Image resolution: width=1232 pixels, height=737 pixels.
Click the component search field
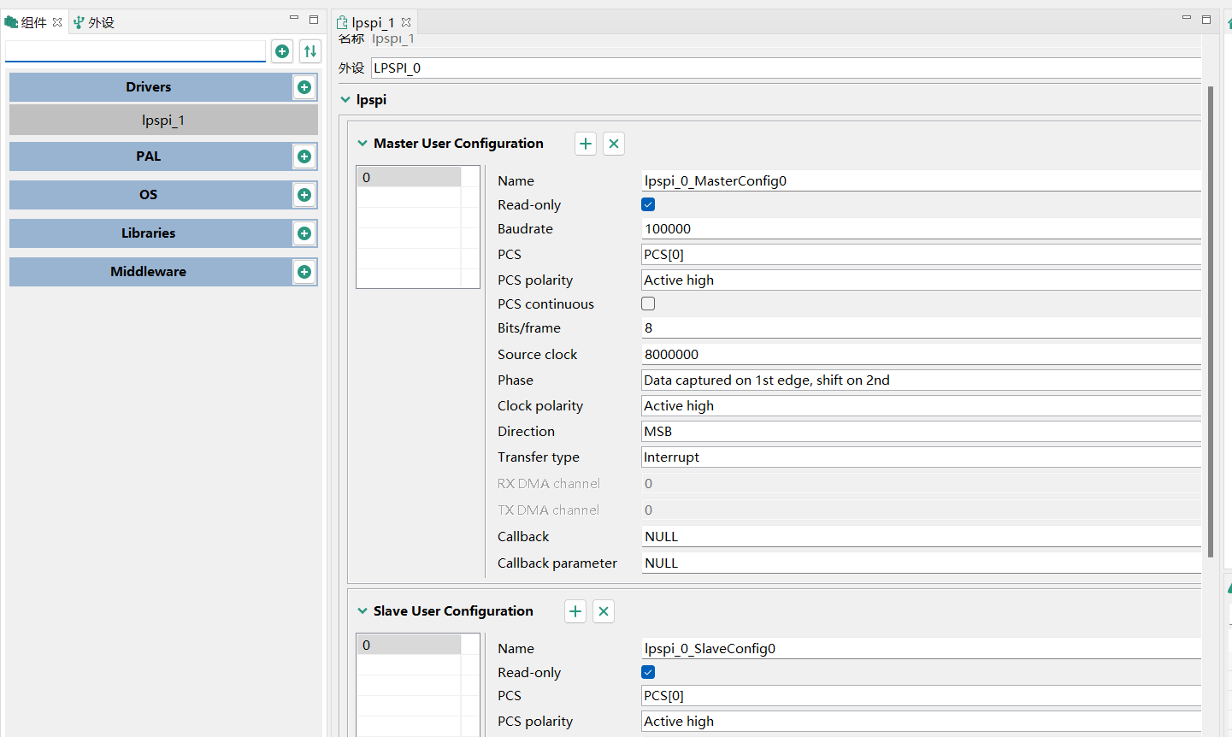[136, 51]
